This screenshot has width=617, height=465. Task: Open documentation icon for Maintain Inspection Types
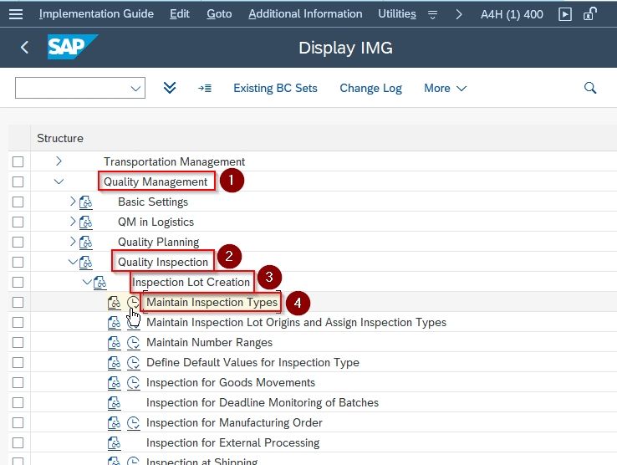click(114, 303)
